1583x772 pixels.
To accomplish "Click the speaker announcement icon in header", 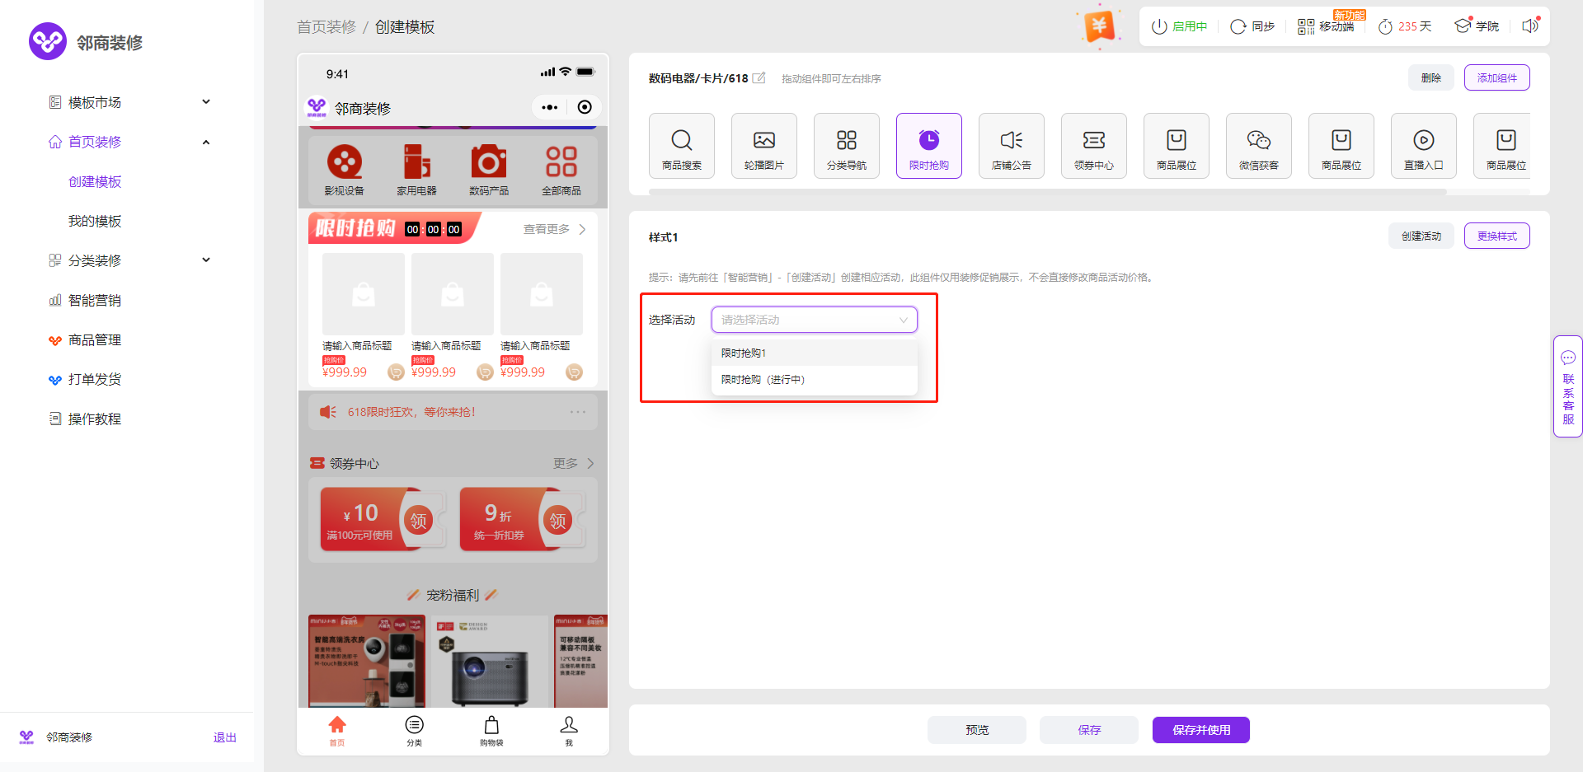I will (x=1529, y=26).
